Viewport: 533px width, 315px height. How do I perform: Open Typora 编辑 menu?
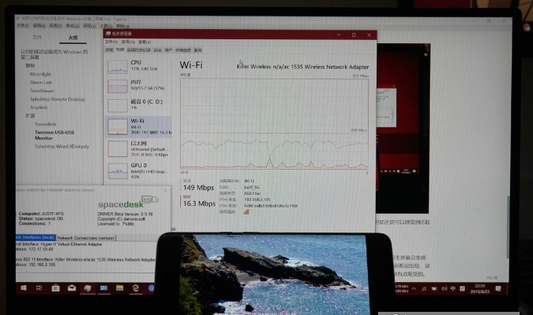tap(39, 26)
